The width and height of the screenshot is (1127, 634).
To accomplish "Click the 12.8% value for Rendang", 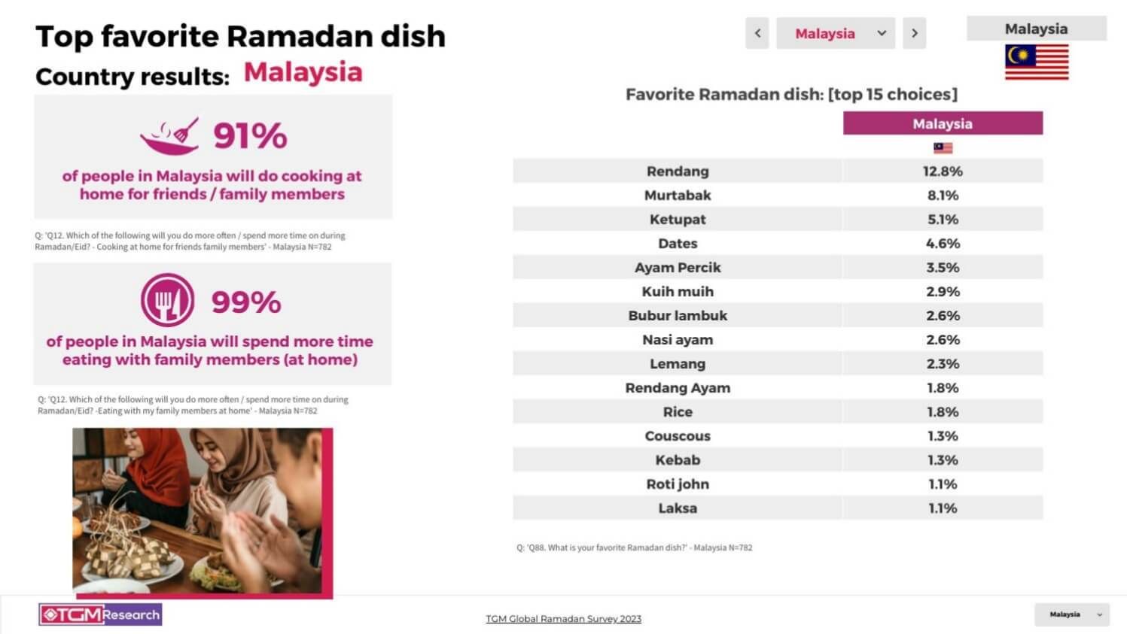I will tap(943, 171).
